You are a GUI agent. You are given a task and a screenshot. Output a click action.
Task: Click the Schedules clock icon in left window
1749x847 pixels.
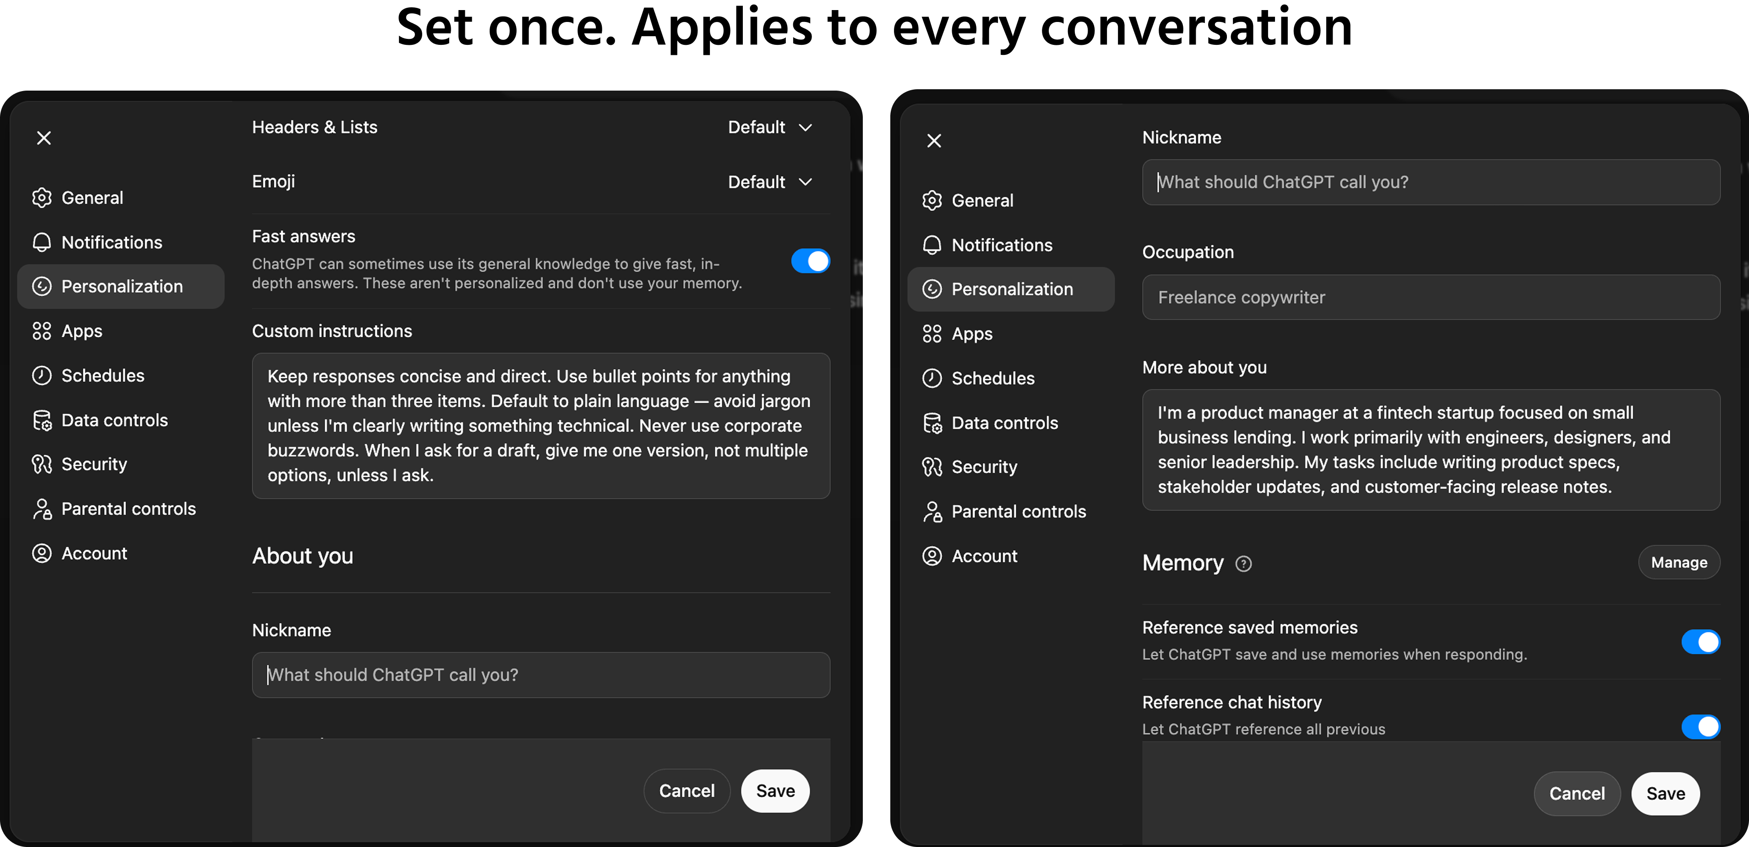[x=42, y=376]
